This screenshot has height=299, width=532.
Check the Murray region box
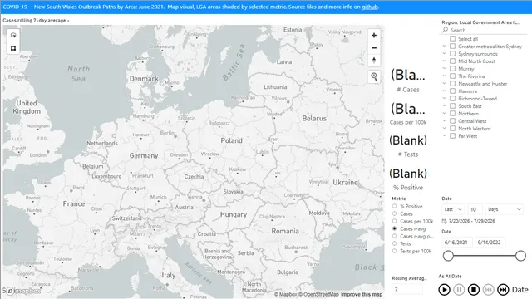point(452,68)
